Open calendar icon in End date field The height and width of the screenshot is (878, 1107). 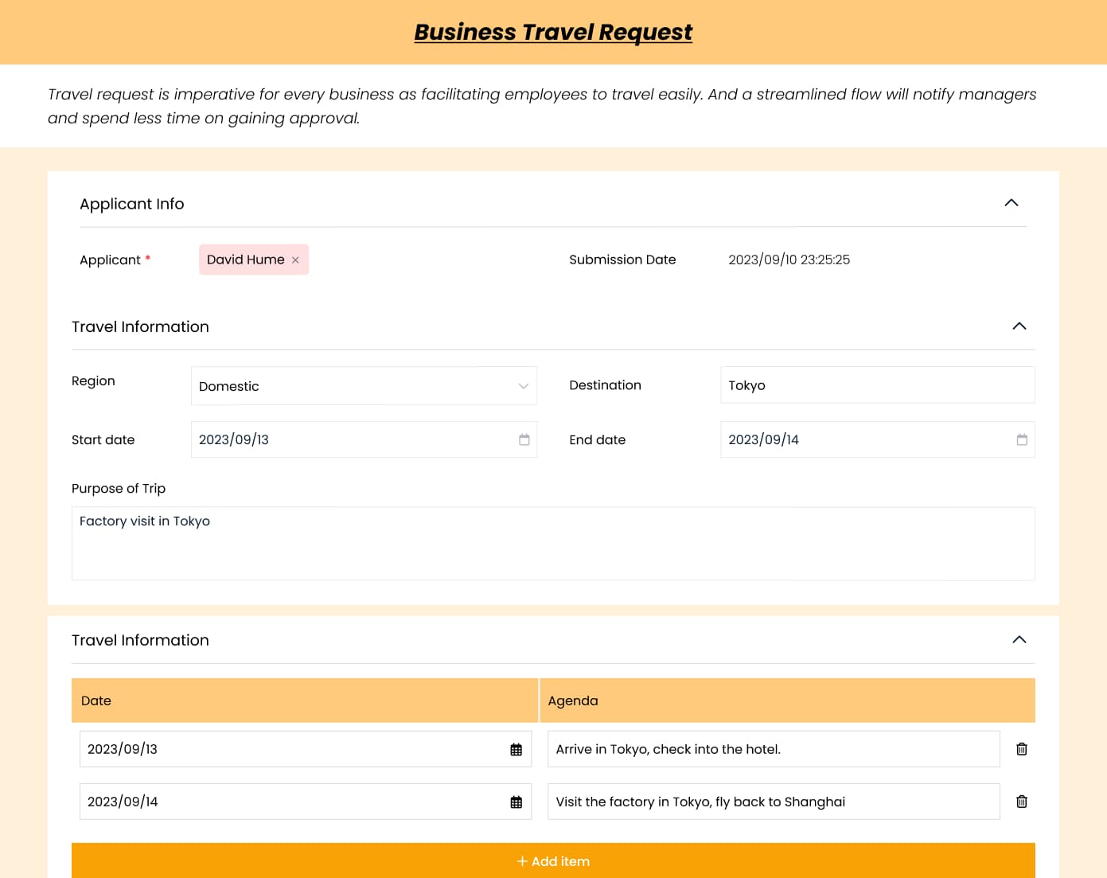pos(1022,439)
